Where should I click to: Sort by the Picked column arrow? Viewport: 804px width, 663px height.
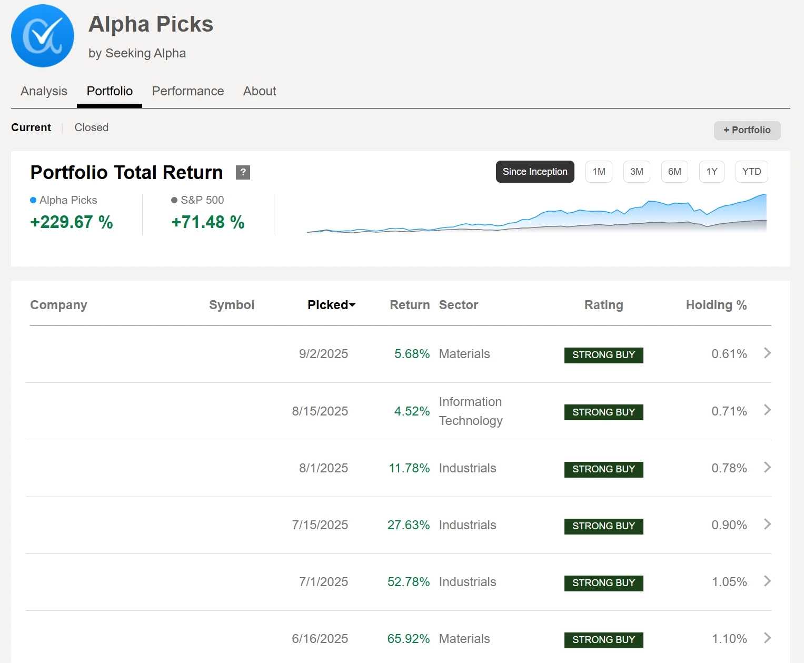pyautogui.click(x=352, y=305)
